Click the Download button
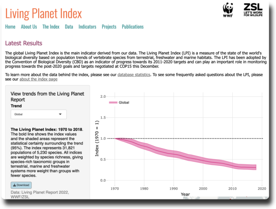276x209 pixels. coord(21,185)
